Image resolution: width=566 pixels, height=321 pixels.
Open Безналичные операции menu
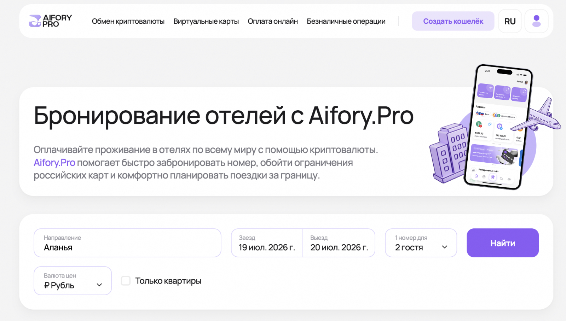[346, 21]
